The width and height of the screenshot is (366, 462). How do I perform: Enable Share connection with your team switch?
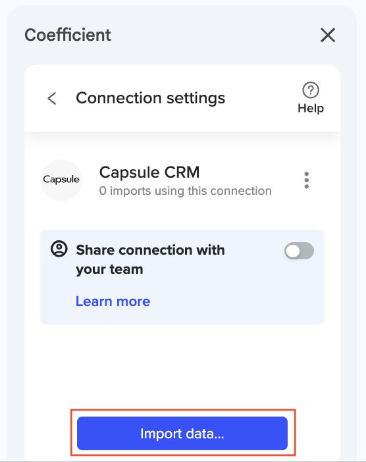pos(299,251)
